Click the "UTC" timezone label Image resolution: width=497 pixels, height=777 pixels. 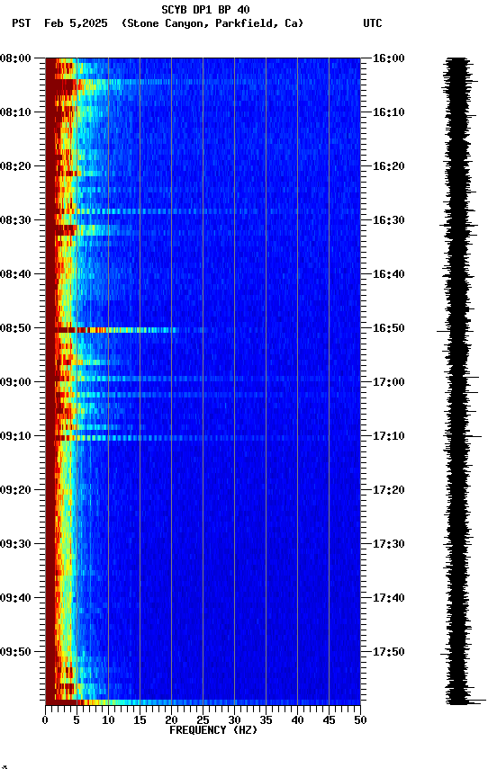coord(373,23)
